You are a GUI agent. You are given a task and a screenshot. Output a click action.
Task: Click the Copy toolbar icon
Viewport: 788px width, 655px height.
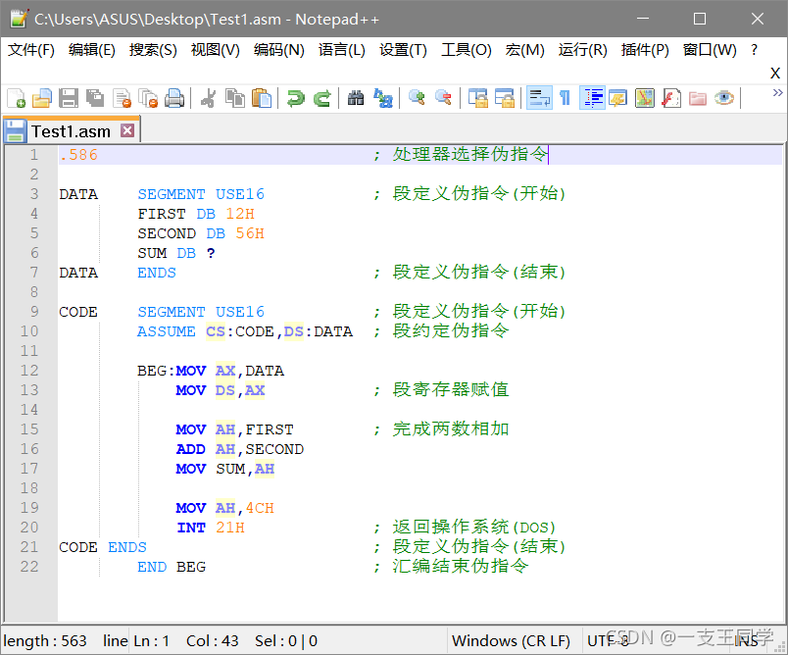coord(234,98)
